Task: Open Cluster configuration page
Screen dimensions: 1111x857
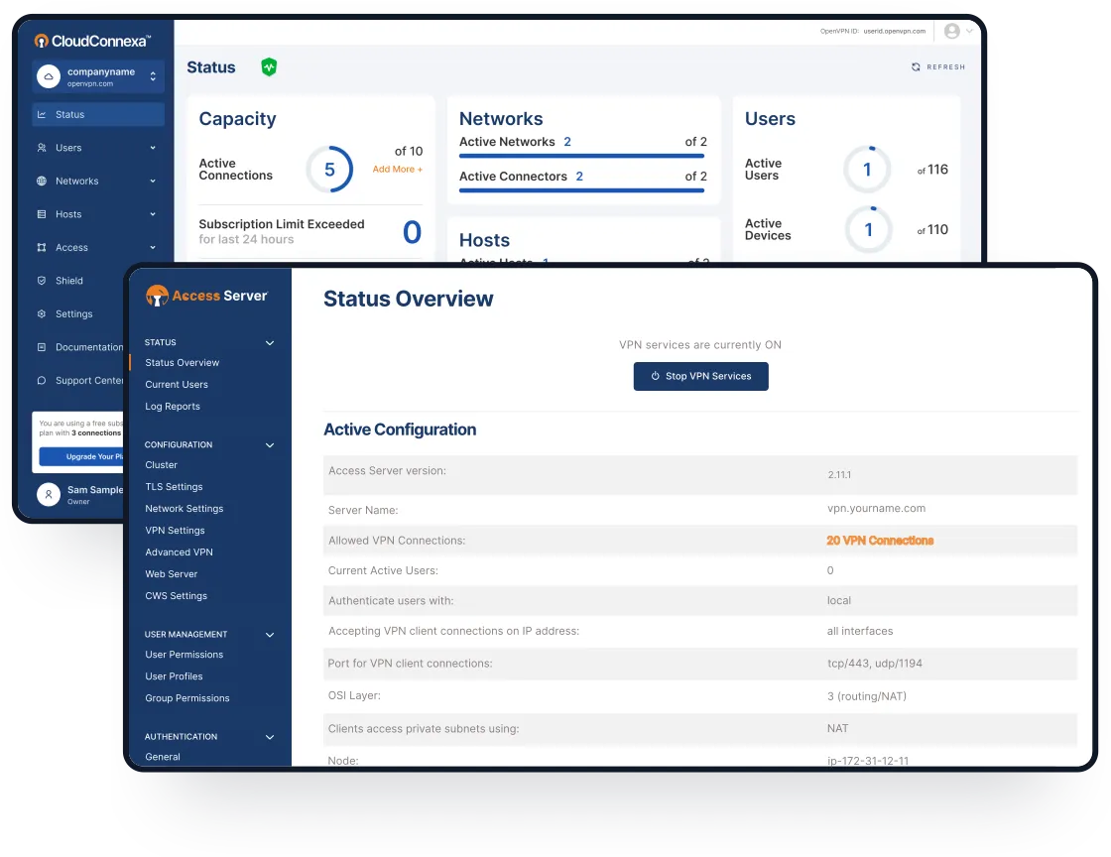Action: click(161, 465)
